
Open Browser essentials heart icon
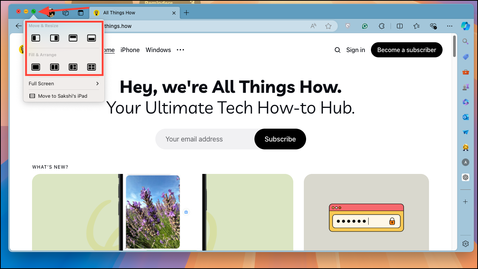point(433,26)
